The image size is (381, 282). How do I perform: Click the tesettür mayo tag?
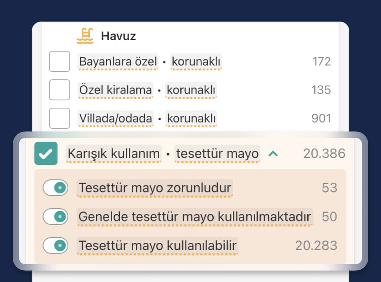point(217,154)
